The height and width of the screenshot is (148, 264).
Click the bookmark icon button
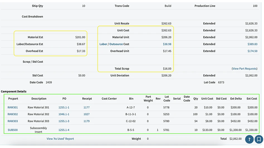point(259,139)
